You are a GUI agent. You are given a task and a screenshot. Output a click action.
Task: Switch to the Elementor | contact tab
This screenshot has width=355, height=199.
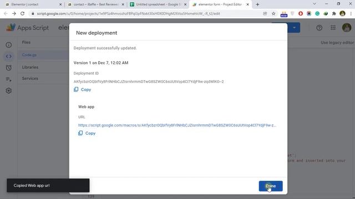33,4
